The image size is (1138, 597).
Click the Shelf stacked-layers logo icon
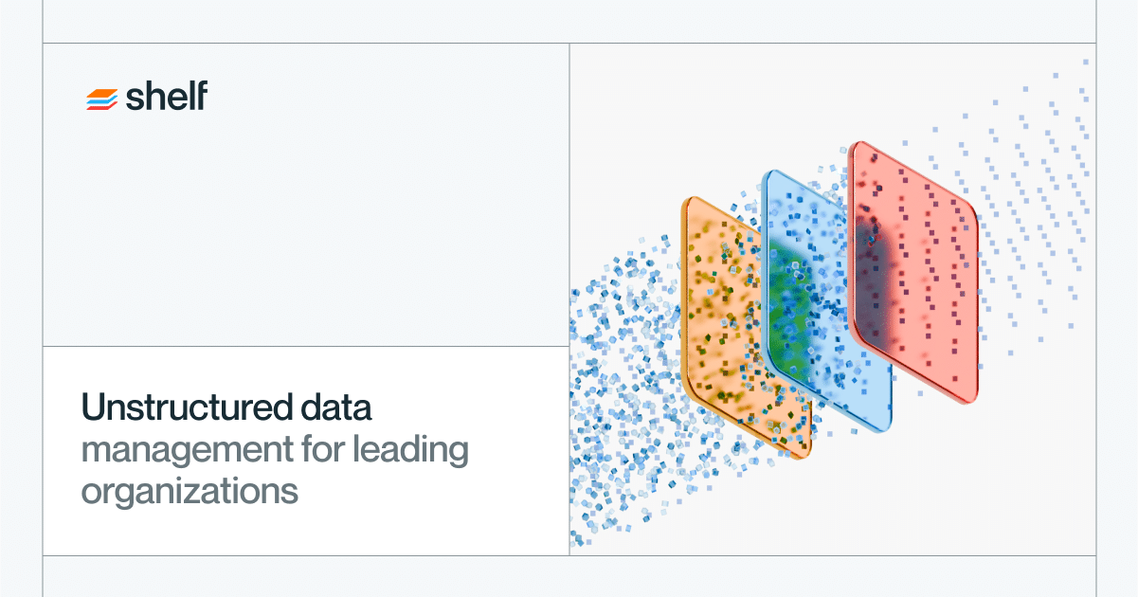[101, 99]
